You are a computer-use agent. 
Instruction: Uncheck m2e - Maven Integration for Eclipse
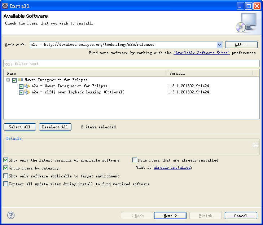point(21,86)
